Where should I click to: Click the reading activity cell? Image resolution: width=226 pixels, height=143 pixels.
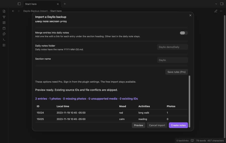[143, 119]
